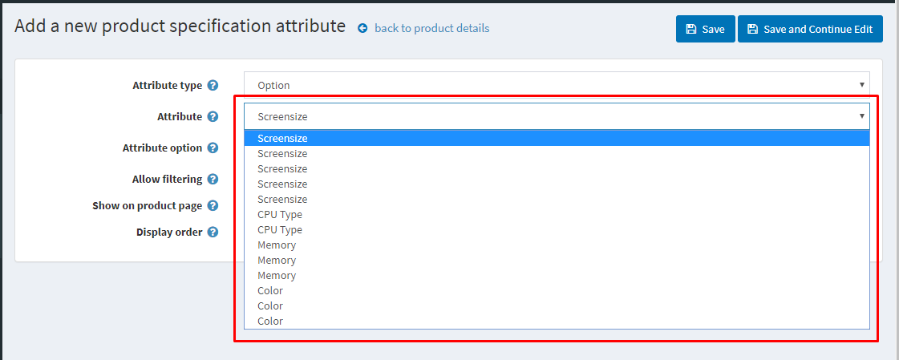
Task: Select the first CPU Type option
Action: 557,214
